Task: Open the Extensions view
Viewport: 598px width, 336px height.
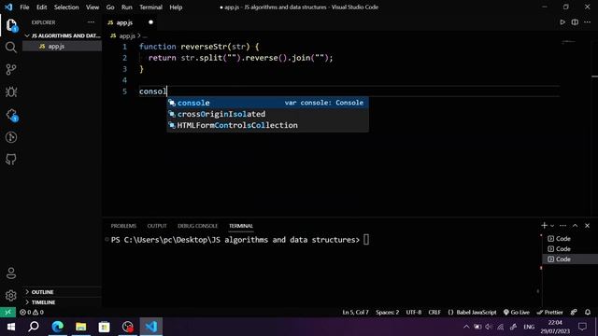Action: (x=11, y=114)
